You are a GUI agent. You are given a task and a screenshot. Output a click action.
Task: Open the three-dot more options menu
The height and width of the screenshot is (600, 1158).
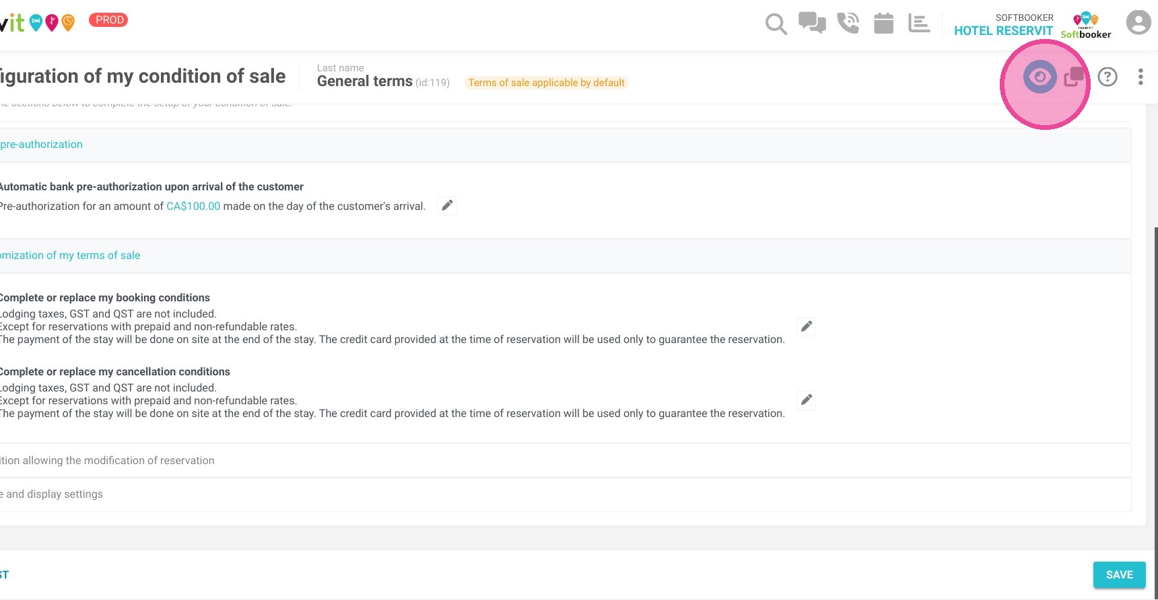(1140, 77)
